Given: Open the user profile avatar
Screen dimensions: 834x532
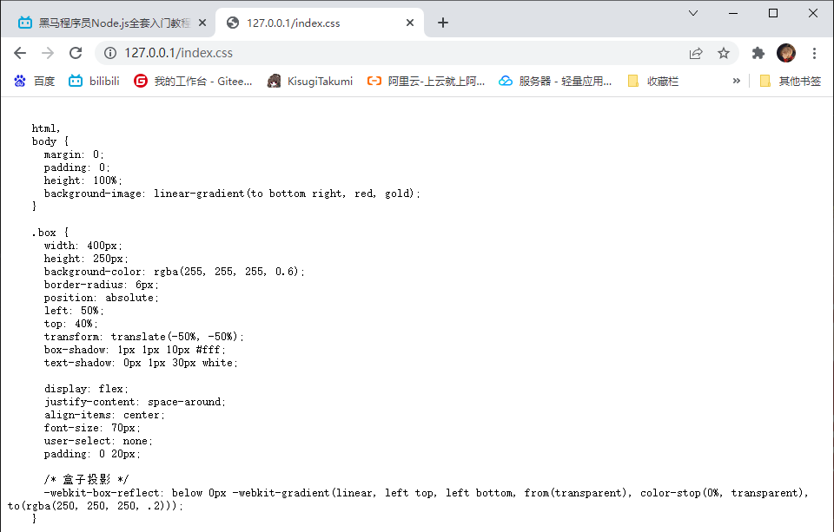Looking at the screenshot, I should pos(786,53).
